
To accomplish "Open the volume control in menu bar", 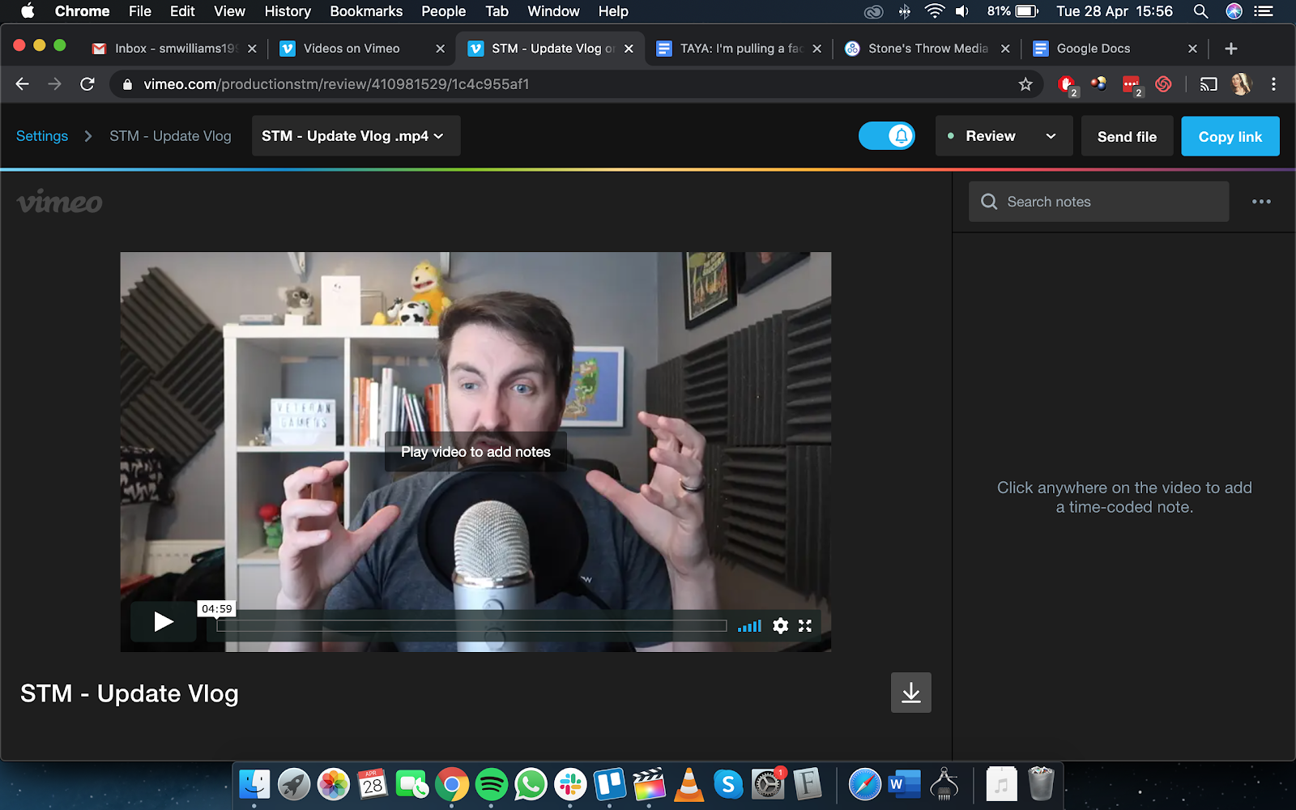I will pos(962,11).
